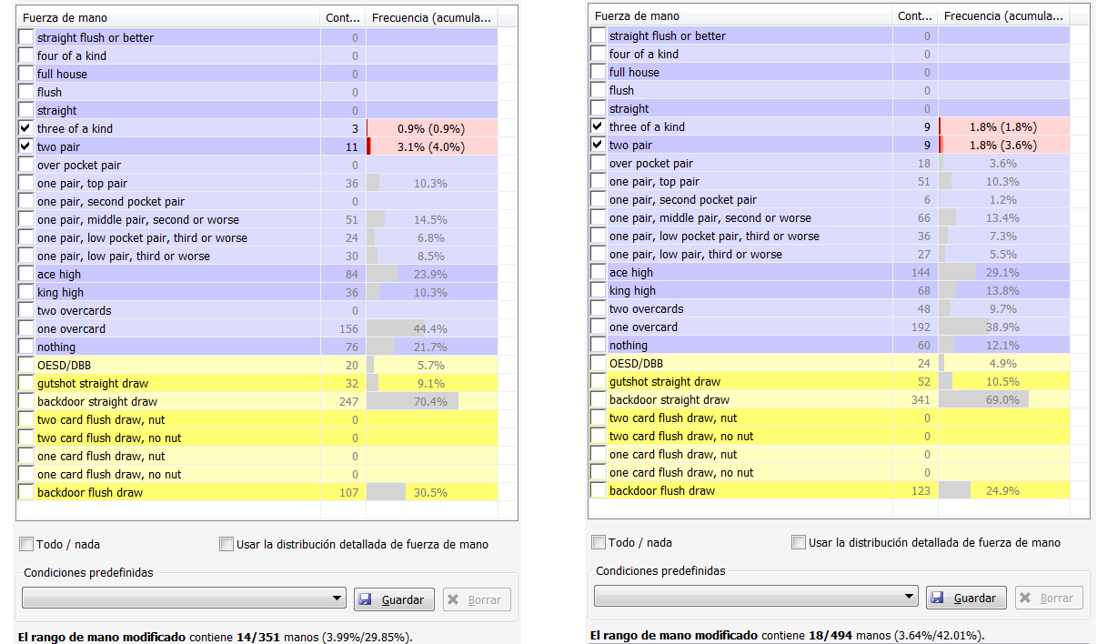The height and width of the screenshot is (644, 1107).
Task: Click the Guardar button in right panel
Action: click(966, 598)
